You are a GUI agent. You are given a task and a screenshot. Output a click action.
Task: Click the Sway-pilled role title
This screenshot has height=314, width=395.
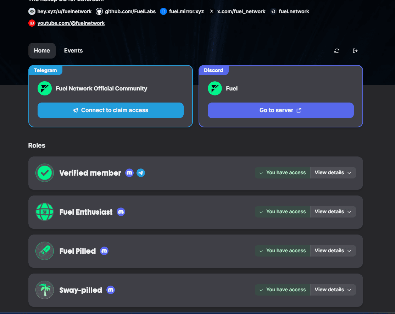coord(80,290)
